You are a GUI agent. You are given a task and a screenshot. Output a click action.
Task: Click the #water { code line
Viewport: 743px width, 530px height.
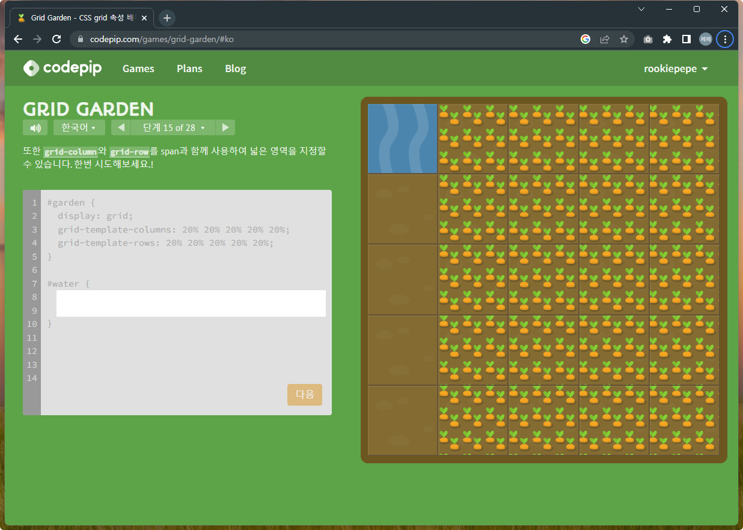click(x=68, y=284)
